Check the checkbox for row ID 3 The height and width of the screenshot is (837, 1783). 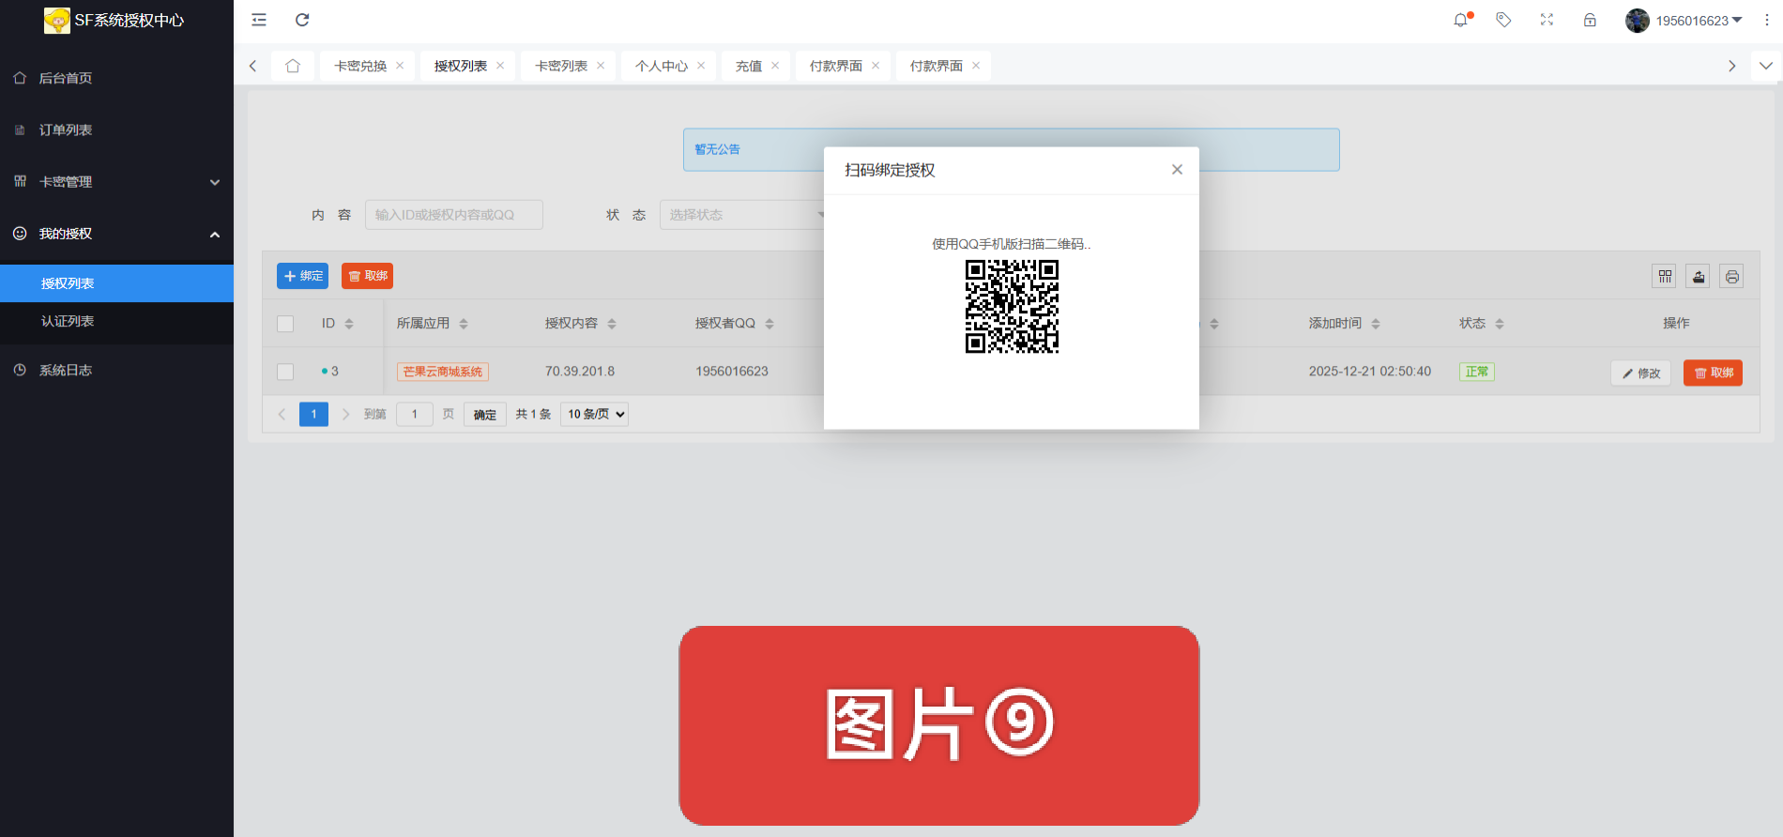(x=285, y=372)
